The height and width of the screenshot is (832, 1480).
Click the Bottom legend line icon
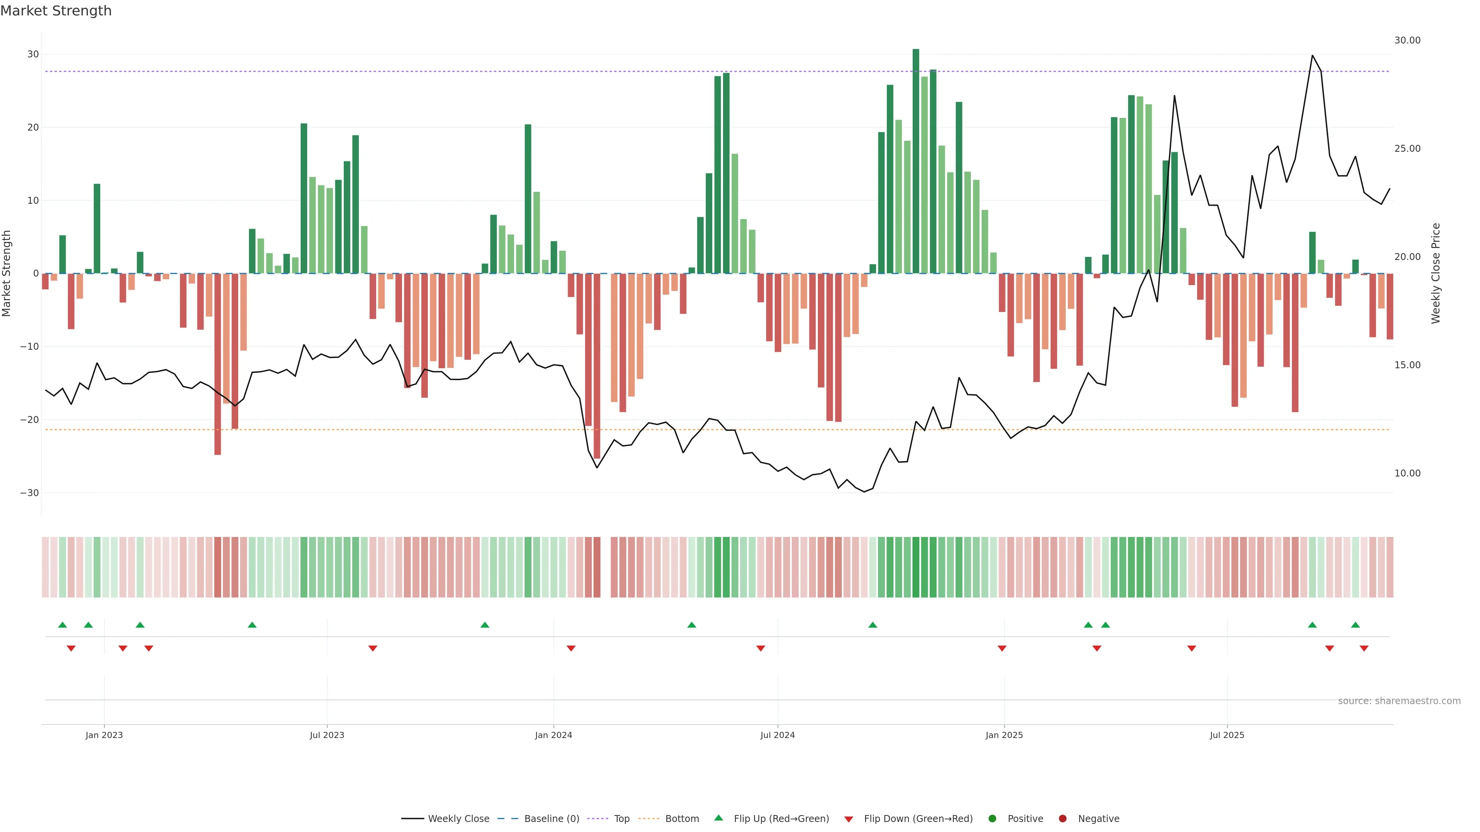(649, 819)
